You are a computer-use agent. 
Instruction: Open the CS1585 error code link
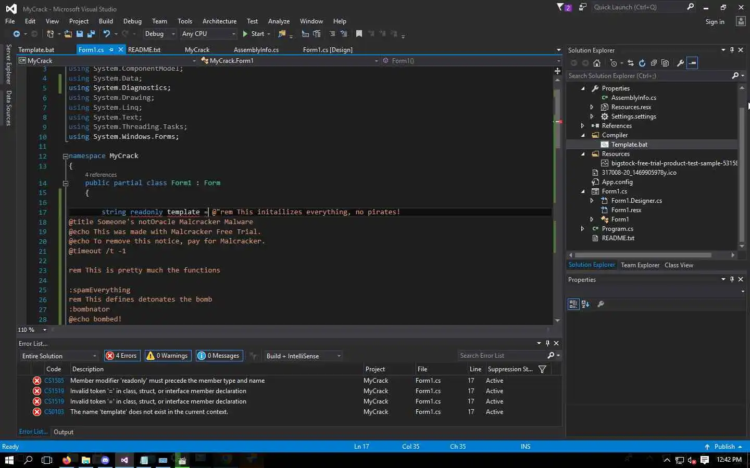(x=54, y=381)
